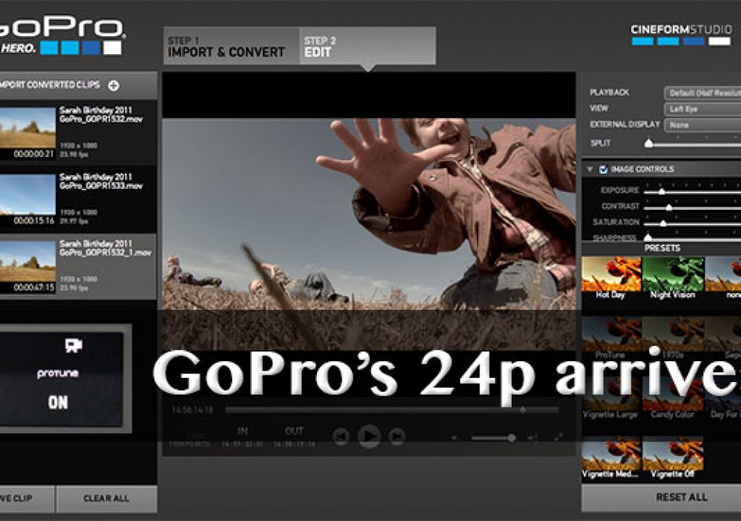Open the External Display dropdown
This screenshot has height=521, width=741.
click(x=703, y=124)
